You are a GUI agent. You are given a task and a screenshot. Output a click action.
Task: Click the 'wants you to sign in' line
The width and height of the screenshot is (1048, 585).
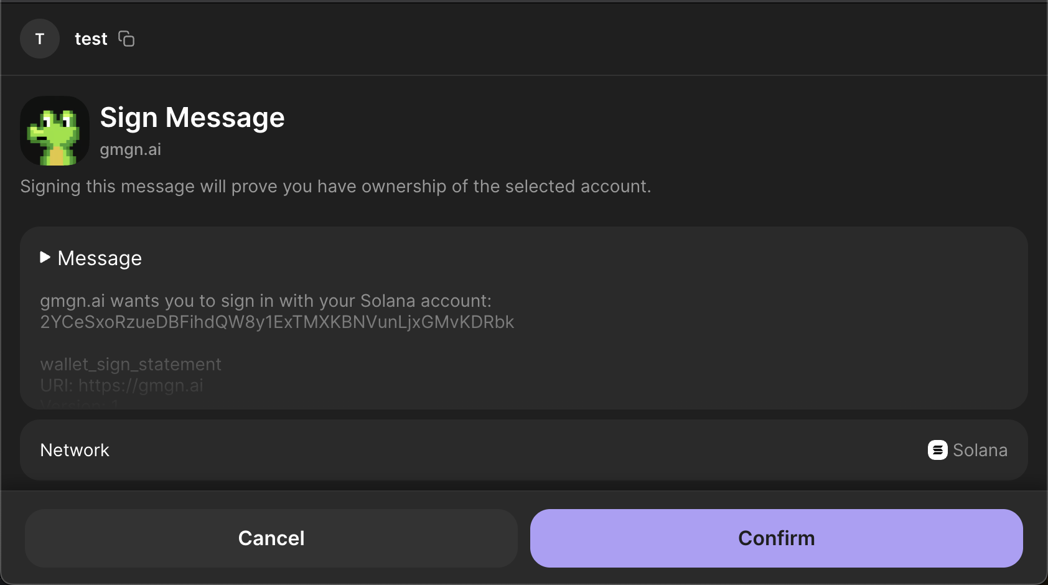click(x=266, y=301)
